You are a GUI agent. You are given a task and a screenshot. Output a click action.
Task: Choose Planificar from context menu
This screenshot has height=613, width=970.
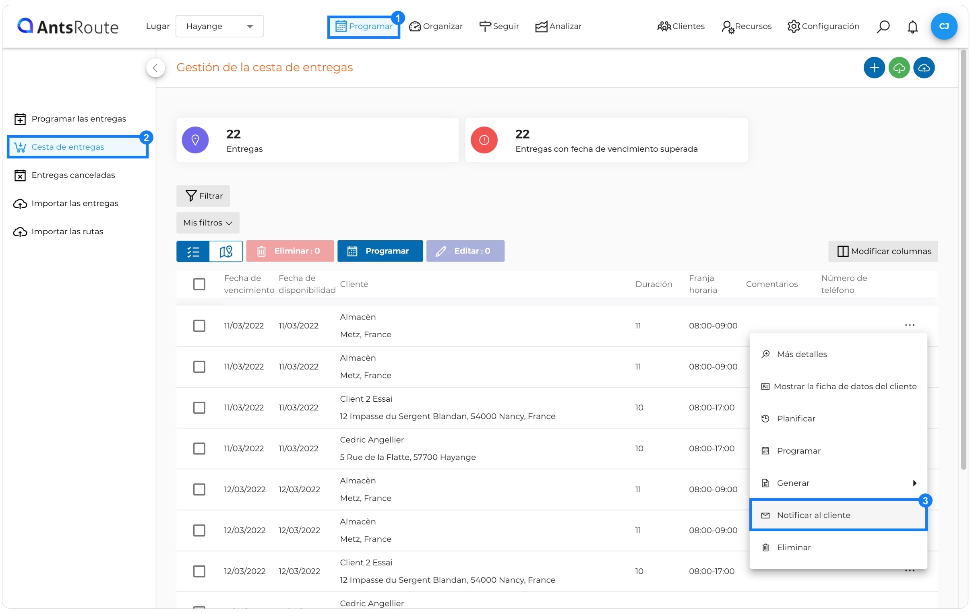pos(838,419)
